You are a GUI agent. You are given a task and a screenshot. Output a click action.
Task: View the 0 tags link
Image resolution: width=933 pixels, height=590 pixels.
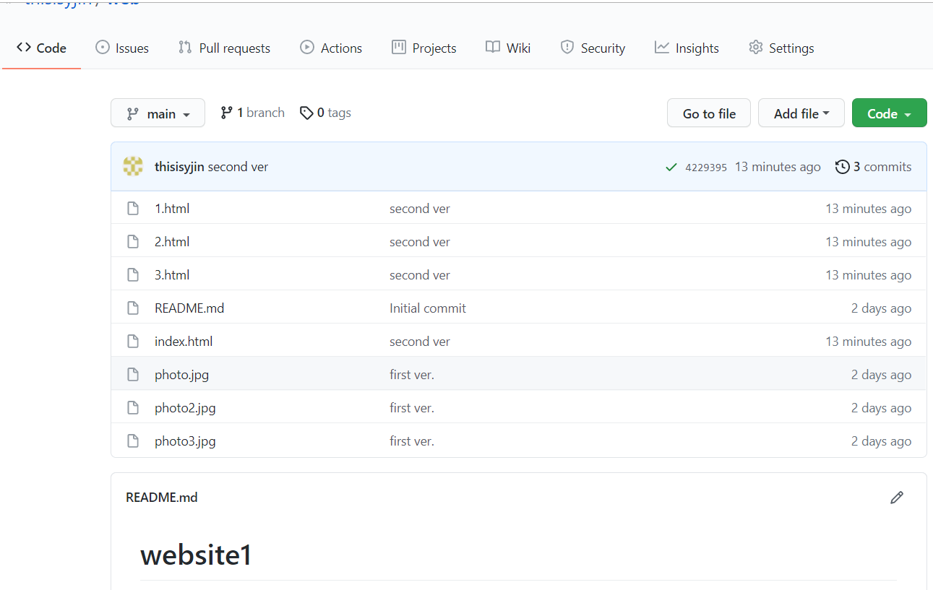pyautogui.click(x=325, y=113)
